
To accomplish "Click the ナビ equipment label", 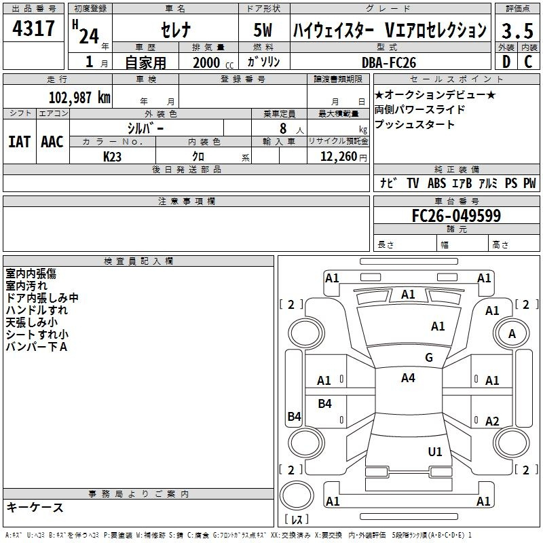I will pyautogui.click(x=388, y=183).
